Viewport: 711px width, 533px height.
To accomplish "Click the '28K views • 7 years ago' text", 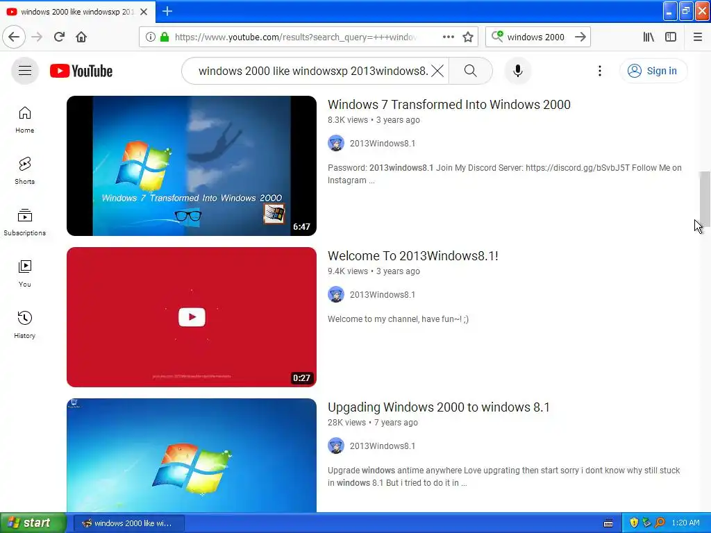I will point(373,423).
